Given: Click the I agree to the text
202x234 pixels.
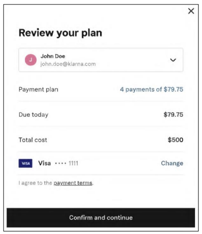Looking at the screenshot, I should (x=35, y=183).
